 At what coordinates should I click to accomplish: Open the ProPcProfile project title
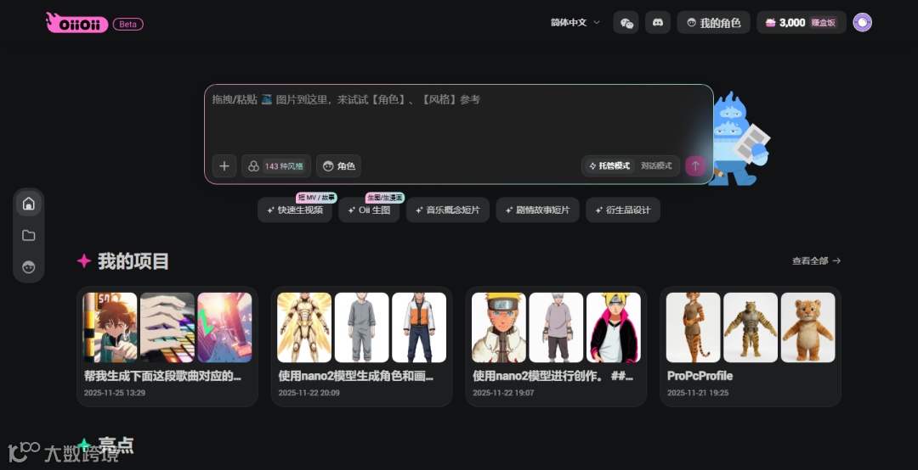700,376
